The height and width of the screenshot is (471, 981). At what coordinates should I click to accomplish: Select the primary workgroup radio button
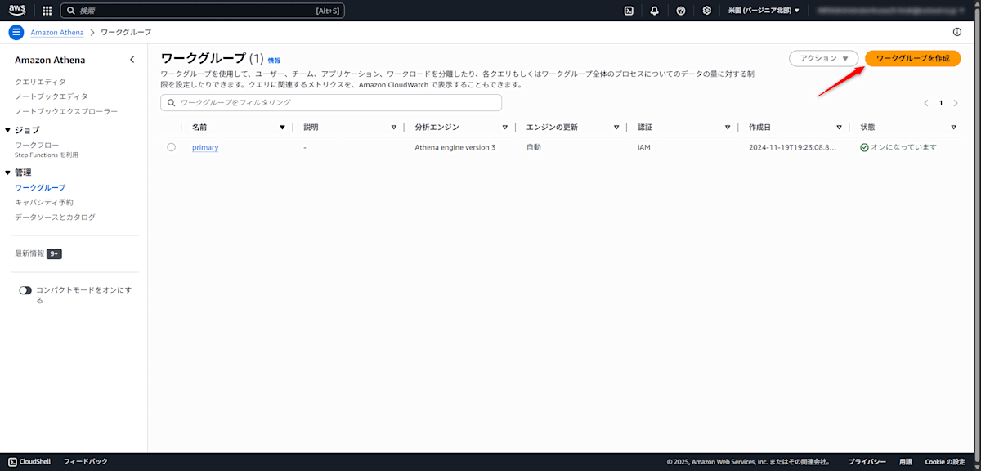pos(171,147)
